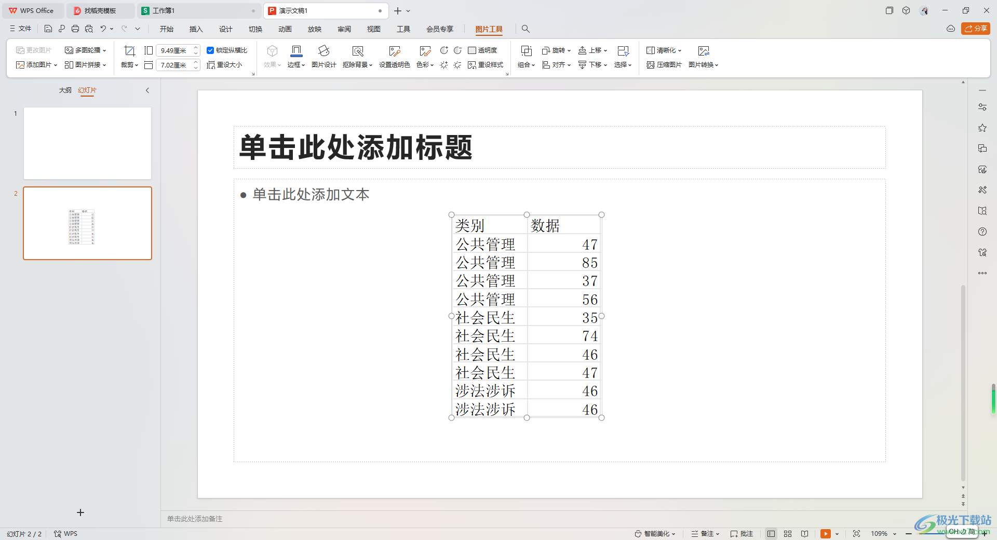Open the Group (组合) dropdown

[x=526, y=65]
